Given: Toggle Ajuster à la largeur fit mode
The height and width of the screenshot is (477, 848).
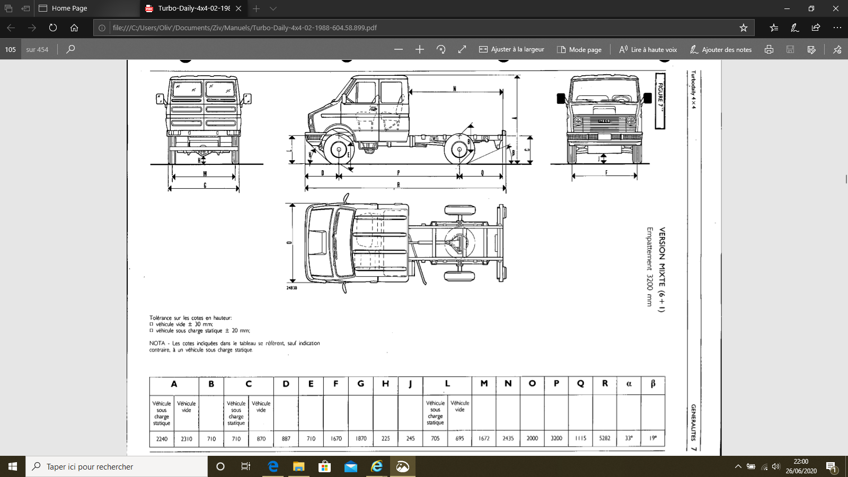Looking at the screenshot, I should (511, 49).
